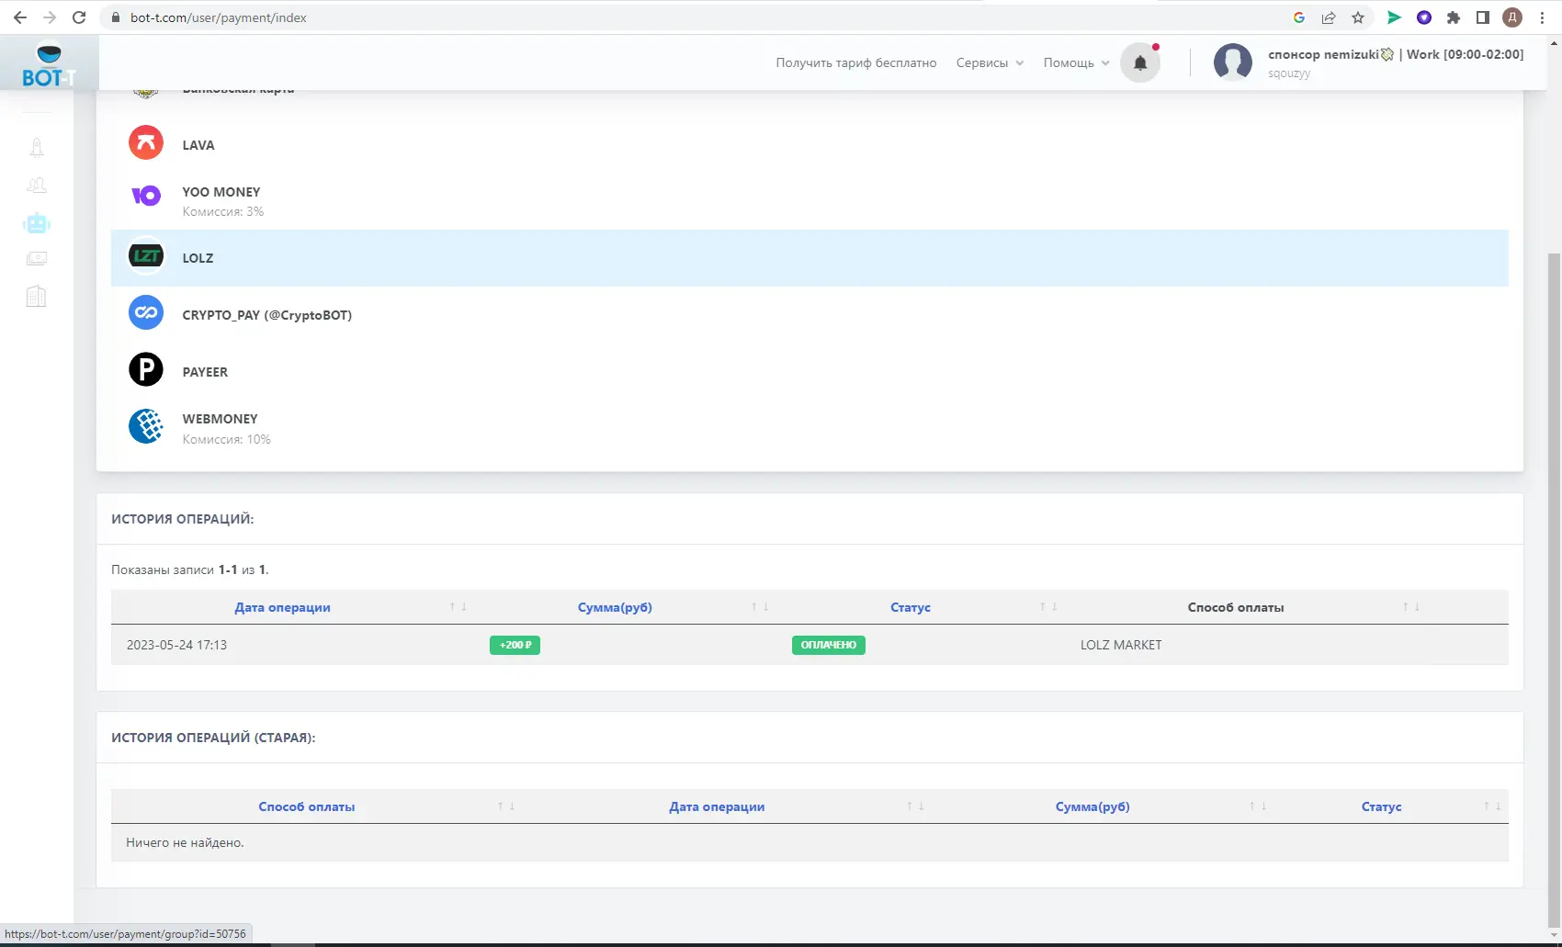Sort history by Сумма(руб)
The width and height of the screenshot is (1562, 947).
(615, 607)
